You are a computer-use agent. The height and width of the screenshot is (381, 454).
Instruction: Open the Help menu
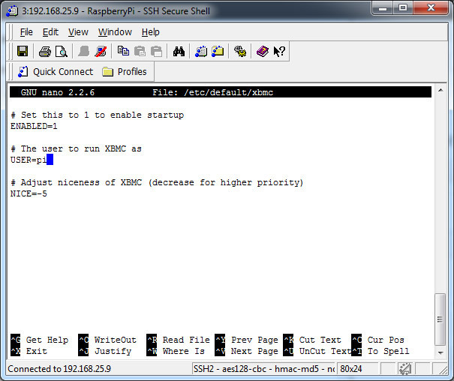[151, 32]
